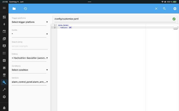The image size is (179, 111).
Task: Open the to-do list icon in sidebar
Action: click(x=4, y=53)
